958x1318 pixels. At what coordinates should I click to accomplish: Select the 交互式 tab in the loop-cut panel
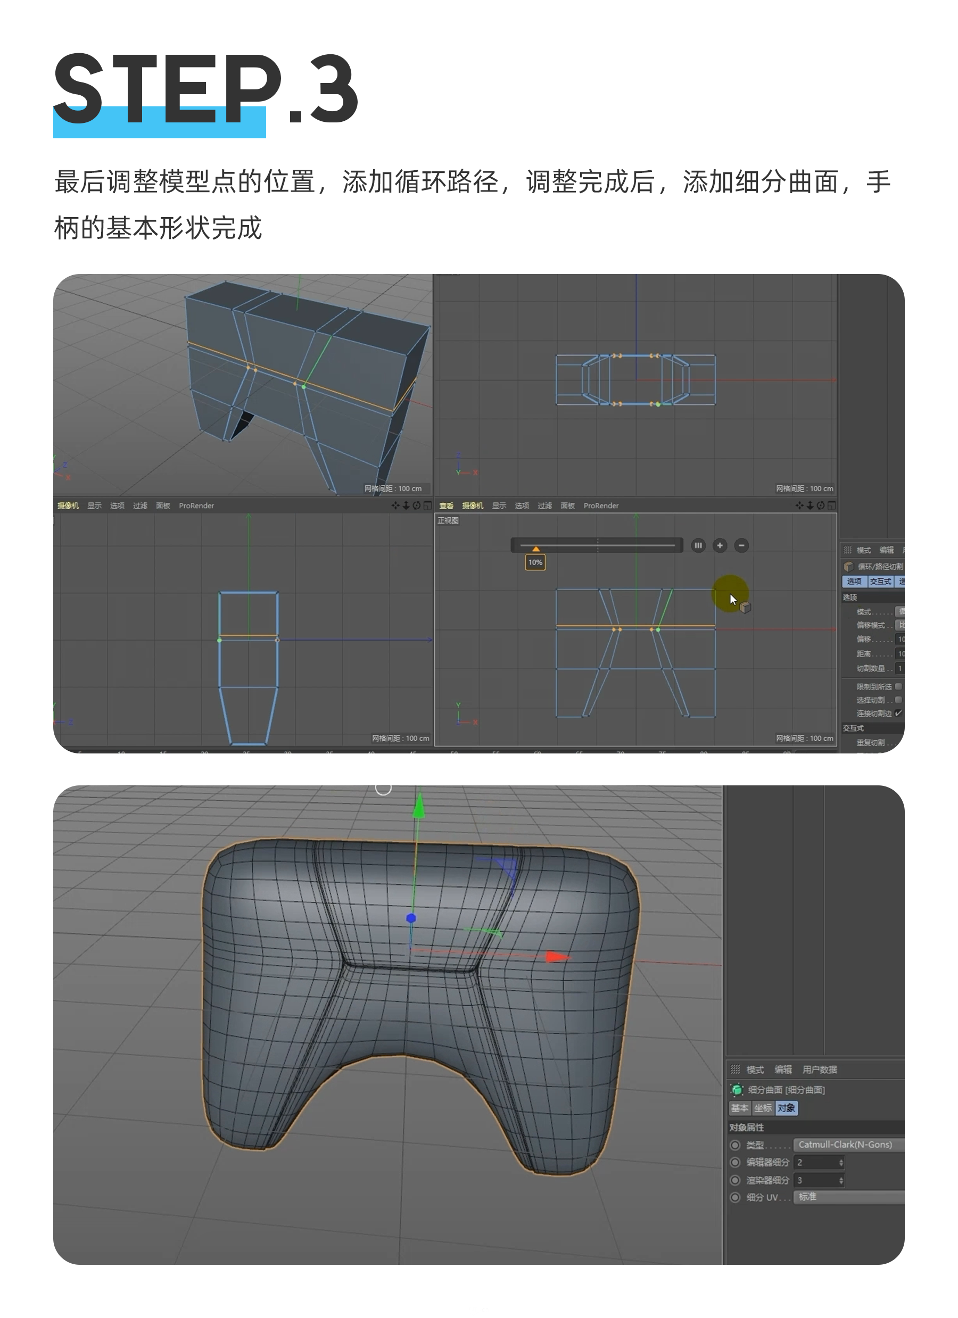coord(880,581)
